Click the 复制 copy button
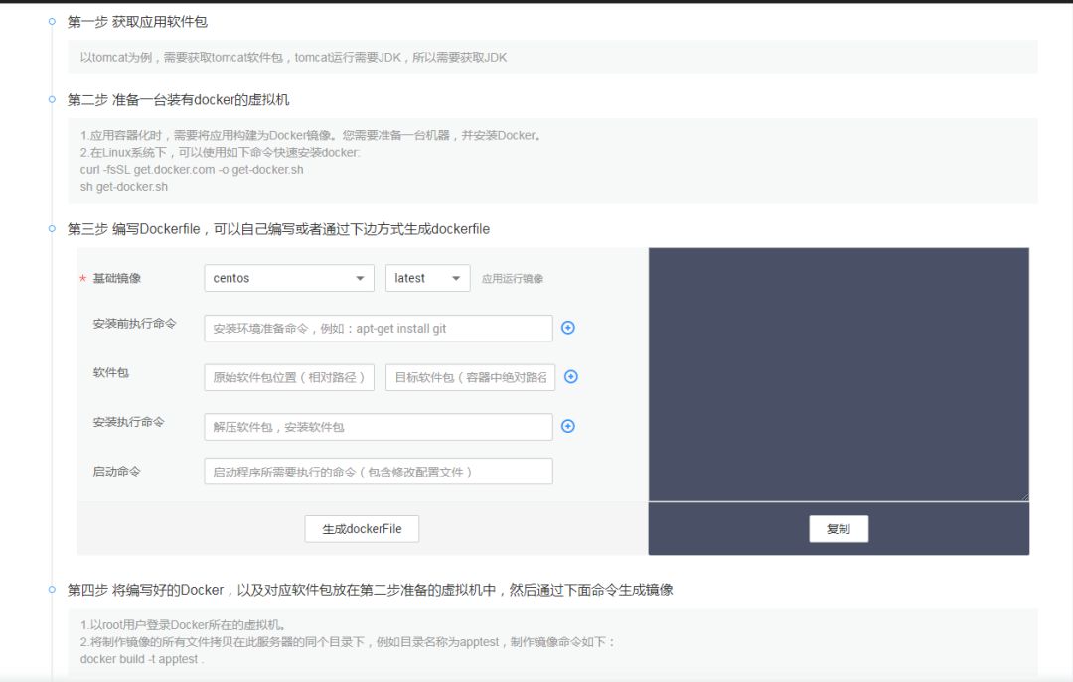The image size is (1073, 682). 839,529
